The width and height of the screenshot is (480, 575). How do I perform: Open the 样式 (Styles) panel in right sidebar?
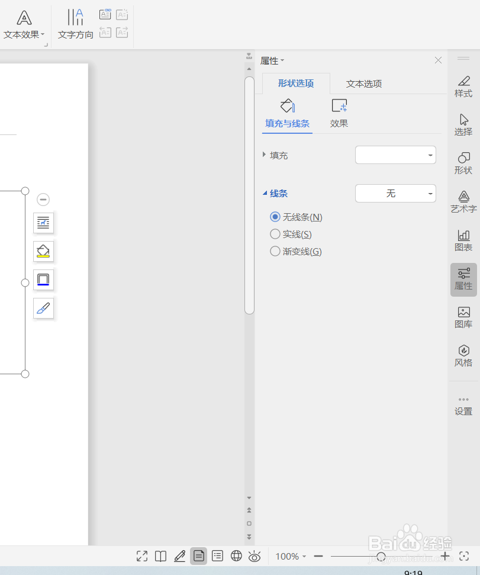pyautogui.click(x=463, y=86)
